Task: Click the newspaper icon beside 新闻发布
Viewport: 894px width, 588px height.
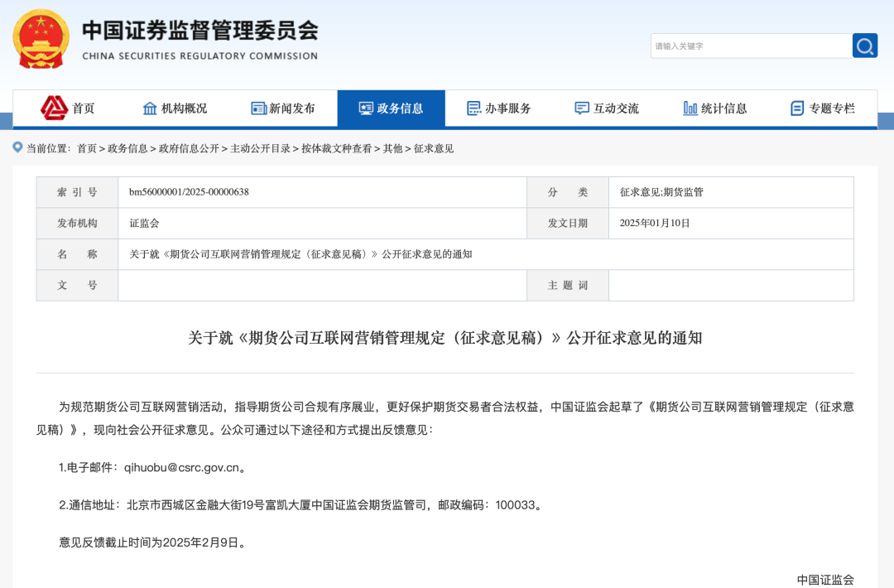Action: 259,108
